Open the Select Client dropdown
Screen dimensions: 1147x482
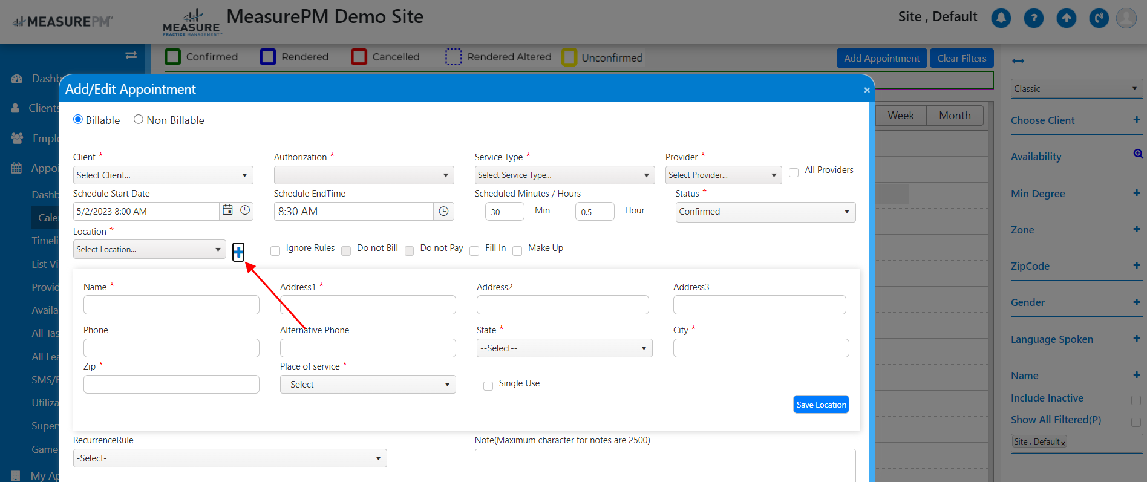[163, 175]
